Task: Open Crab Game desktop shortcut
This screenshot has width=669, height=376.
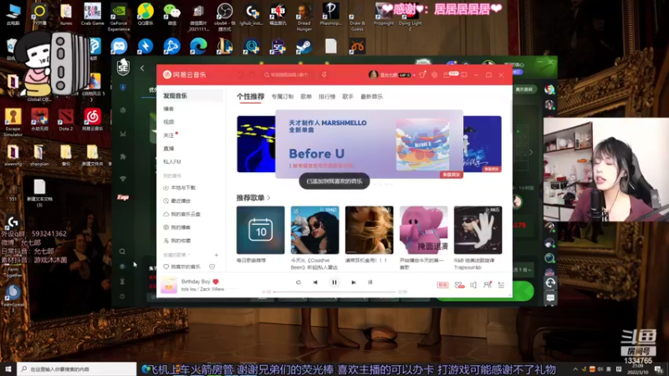Action: [92, 15]
